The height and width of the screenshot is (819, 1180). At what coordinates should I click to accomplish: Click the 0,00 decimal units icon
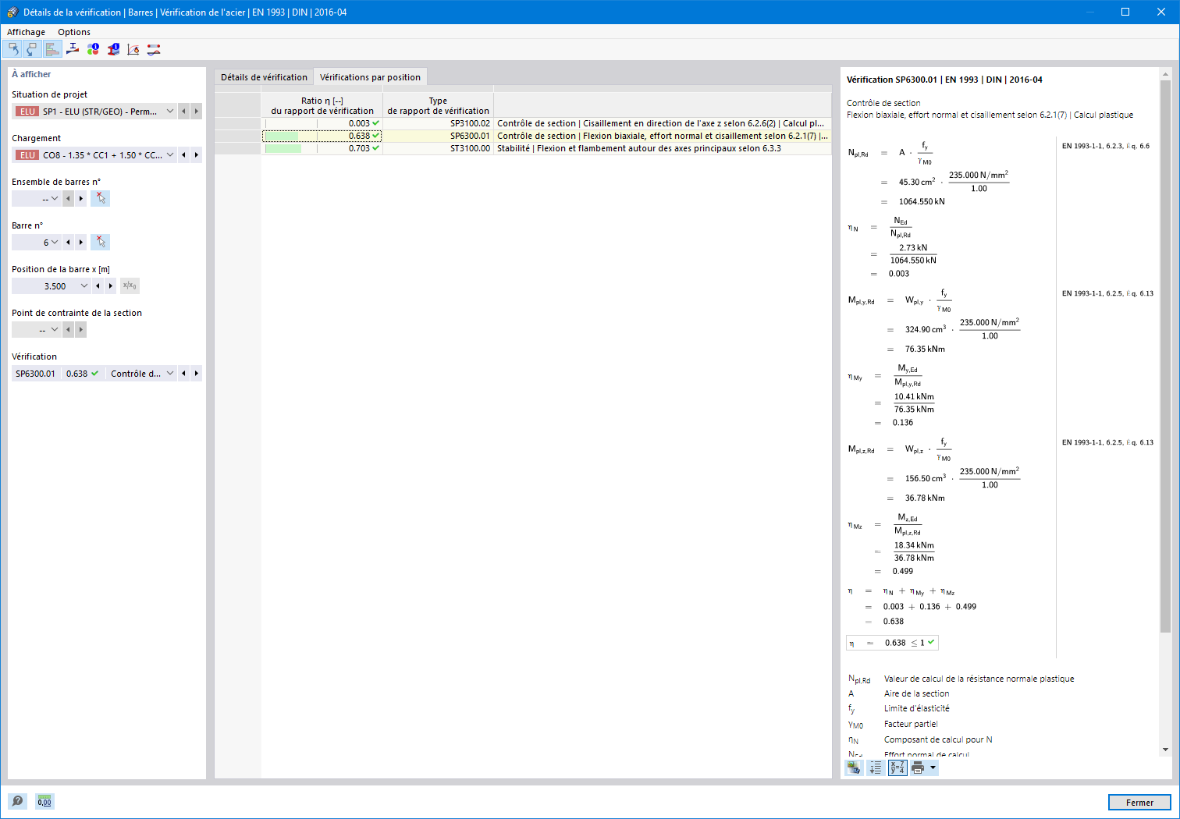44,801
